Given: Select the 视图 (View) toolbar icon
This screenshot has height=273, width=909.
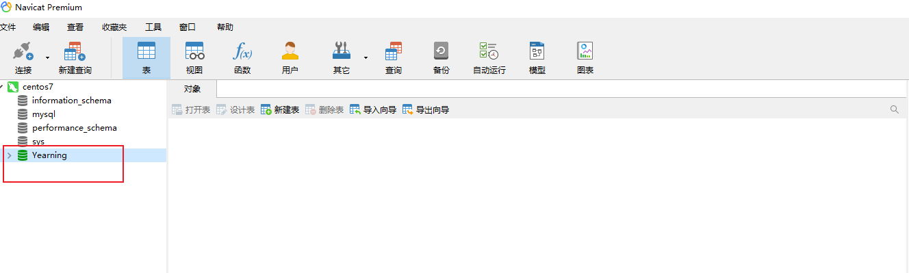Looking at the screenshot, I should 194,57.
